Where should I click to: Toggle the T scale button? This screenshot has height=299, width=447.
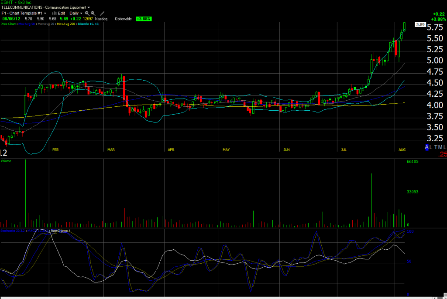[436, 147]
